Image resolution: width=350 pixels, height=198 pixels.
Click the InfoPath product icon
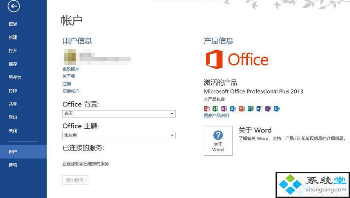coord(268,109)
